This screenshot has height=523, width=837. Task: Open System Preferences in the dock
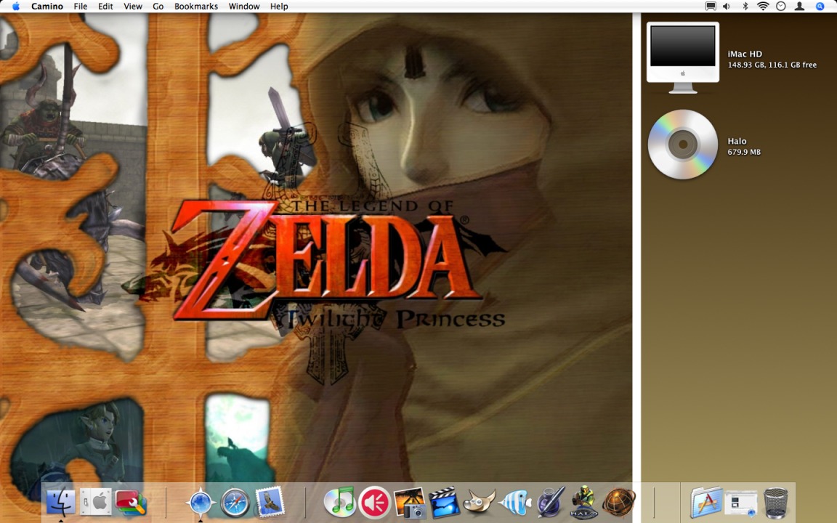coord(96,502)
